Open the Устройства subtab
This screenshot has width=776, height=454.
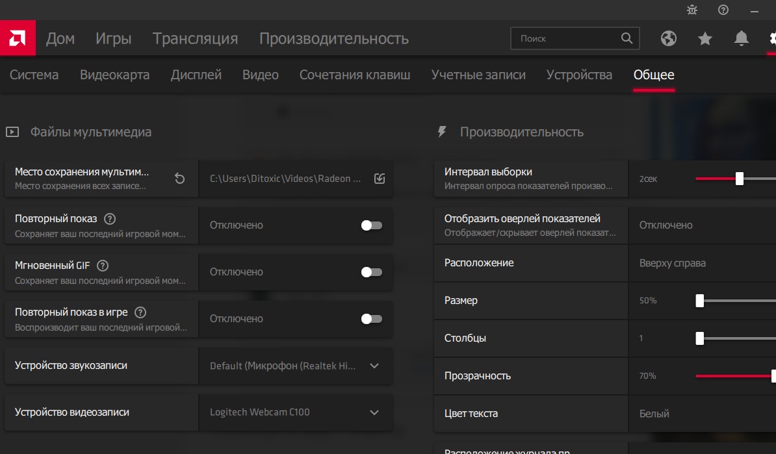pyautogui.click(x=579, y=75)
